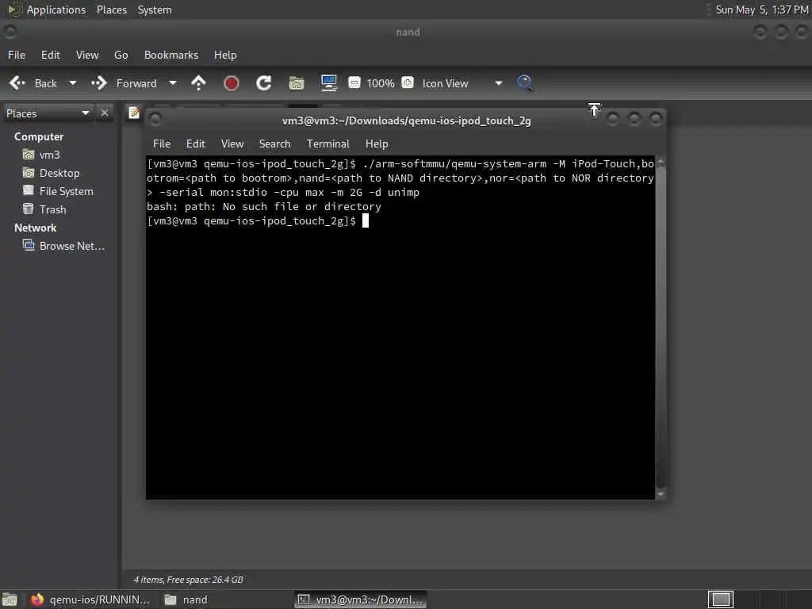Click the Forward arrow icon
The height and width of the screenshot is (609, 812).
pos(98,82)
